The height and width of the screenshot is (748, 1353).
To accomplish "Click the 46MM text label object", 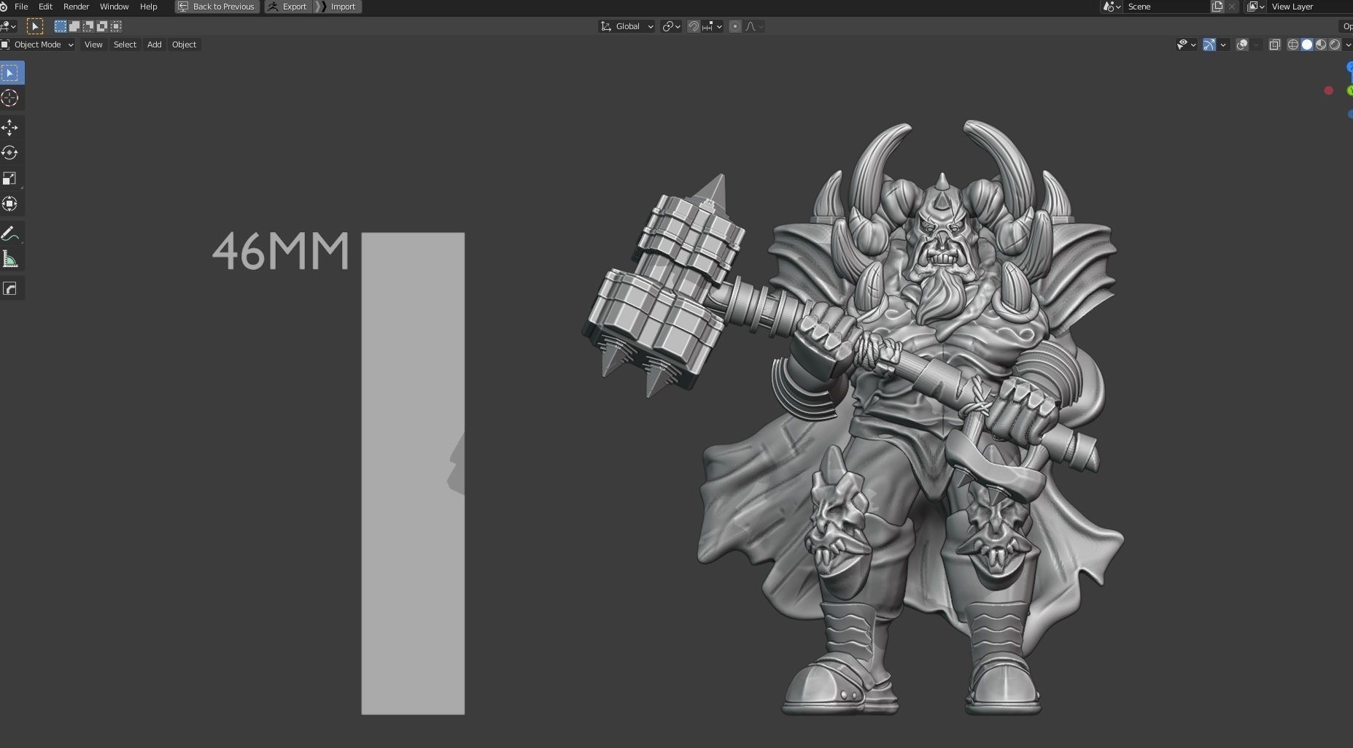I will click(x=281, y=251).
